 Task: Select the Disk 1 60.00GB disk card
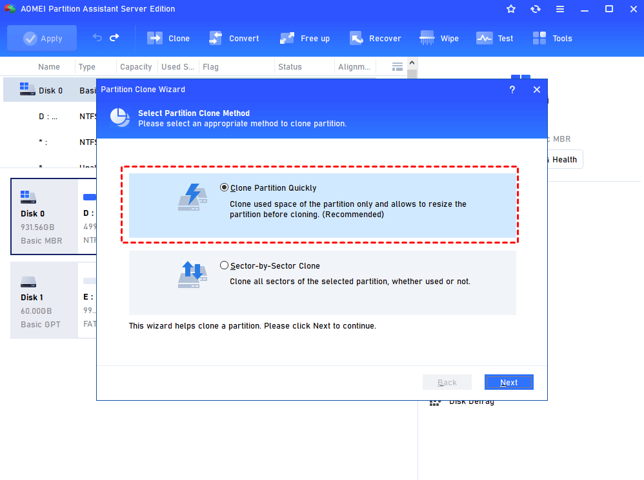45,300
